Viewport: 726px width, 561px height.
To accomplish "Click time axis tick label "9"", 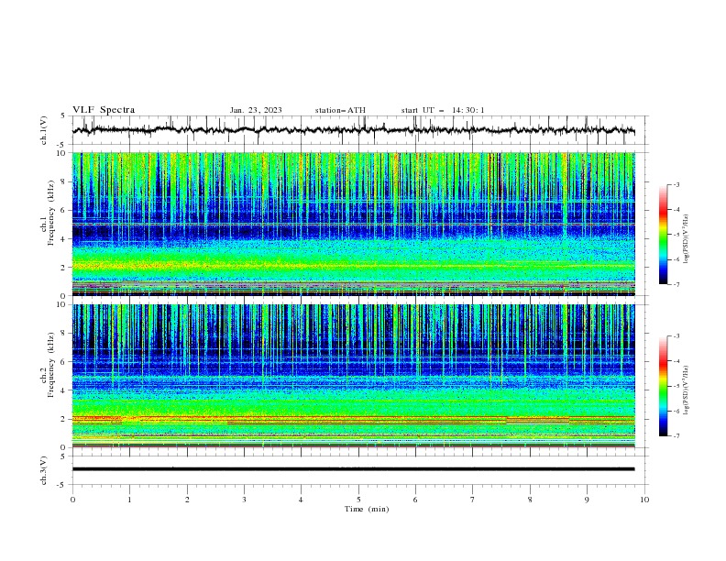I will [587, 500].
